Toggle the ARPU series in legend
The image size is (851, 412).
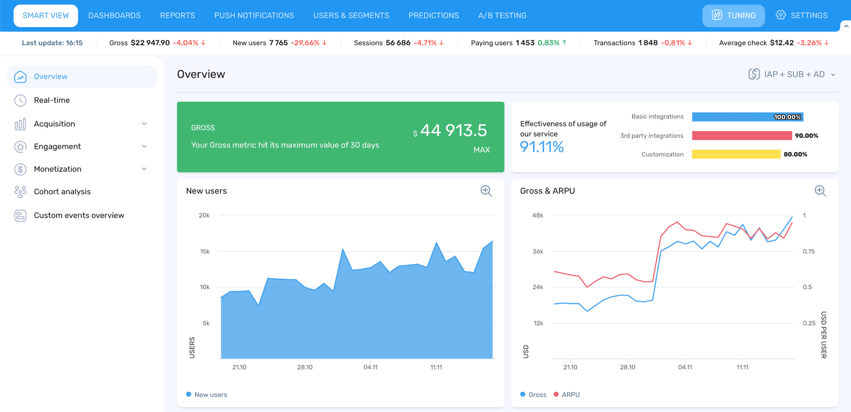[566, 394]
